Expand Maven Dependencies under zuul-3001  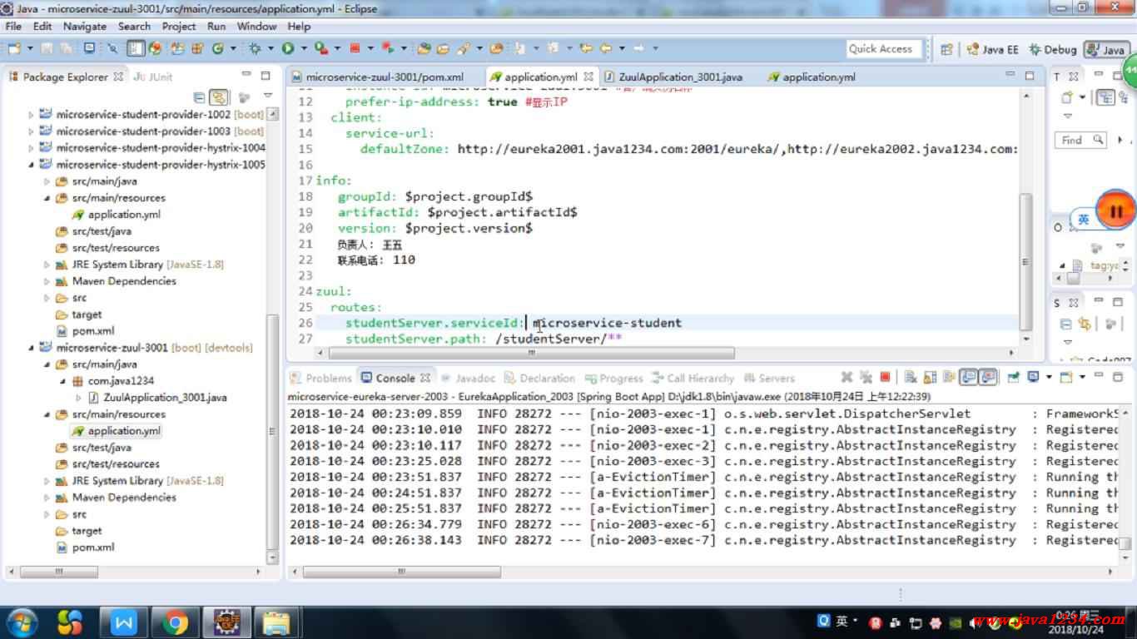tap(48, 498)
